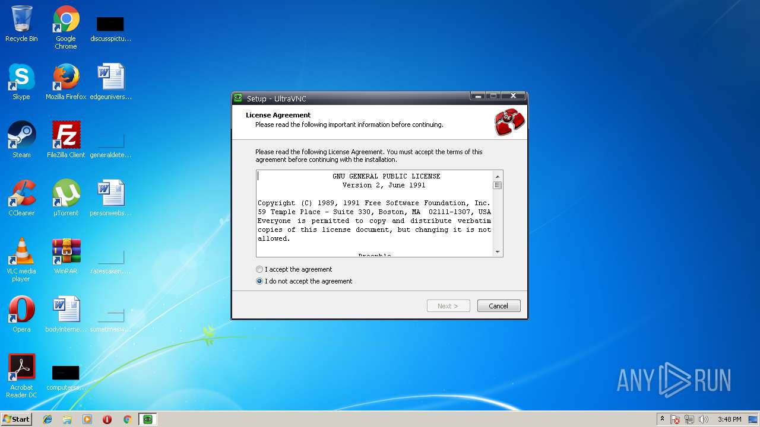Select the discusspictu... desktop file
Screen dimensions: 760x427
click(110, 27)
